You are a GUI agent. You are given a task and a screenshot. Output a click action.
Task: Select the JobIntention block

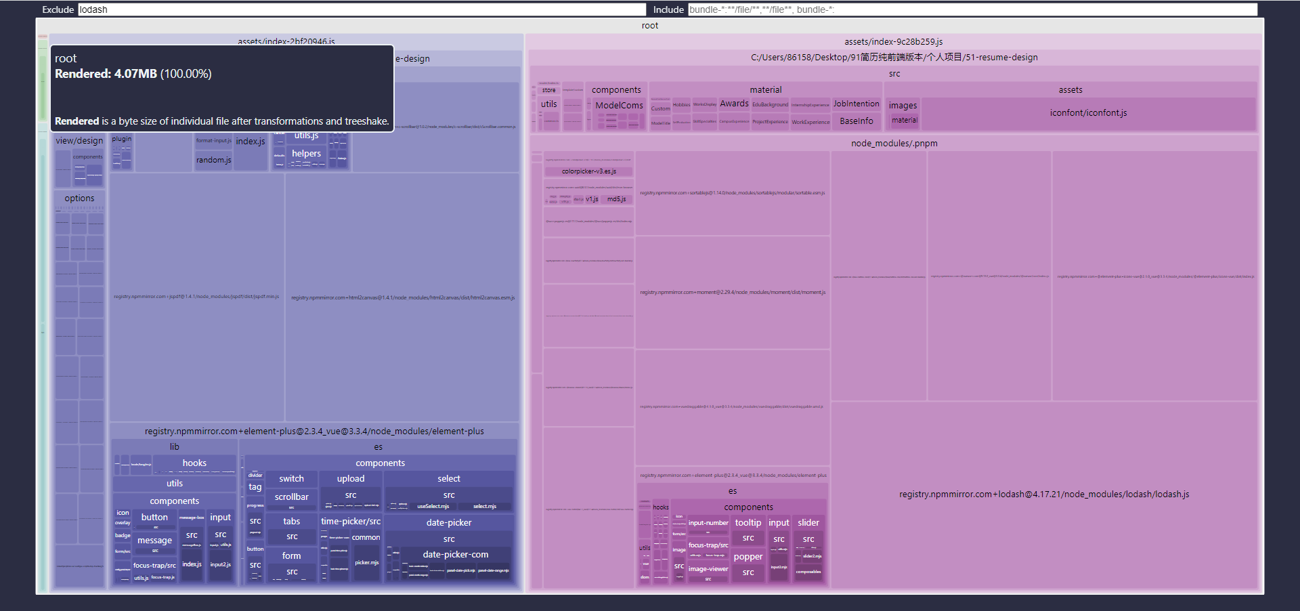[856, 104]
